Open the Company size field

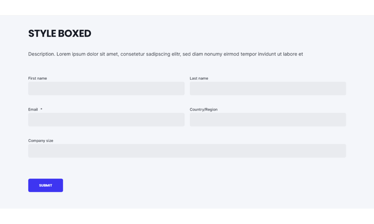coord(187,151)
